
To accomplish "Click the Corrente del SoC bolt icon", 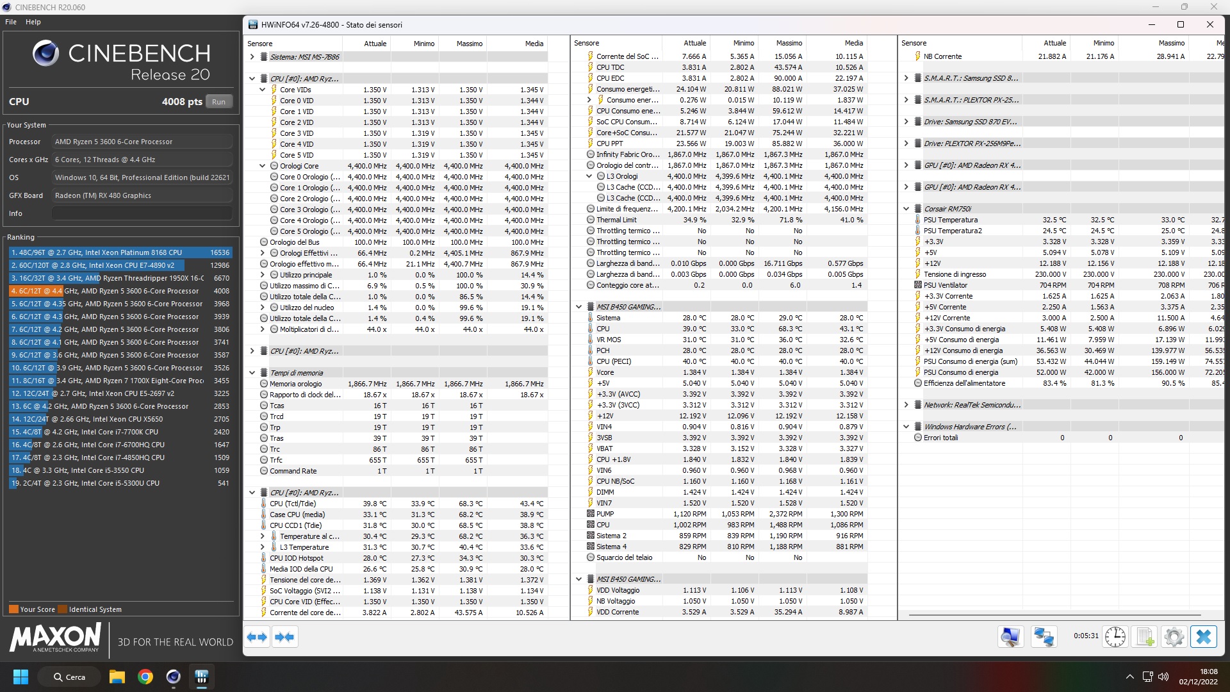I will [591, 56].
